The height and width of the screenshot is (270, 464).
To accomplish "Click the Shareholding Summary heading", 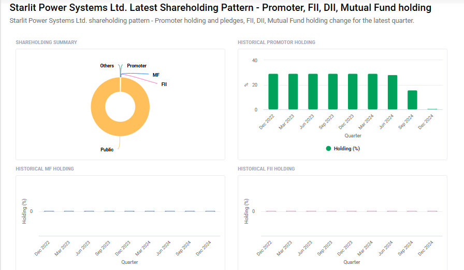I will [47, 42].
